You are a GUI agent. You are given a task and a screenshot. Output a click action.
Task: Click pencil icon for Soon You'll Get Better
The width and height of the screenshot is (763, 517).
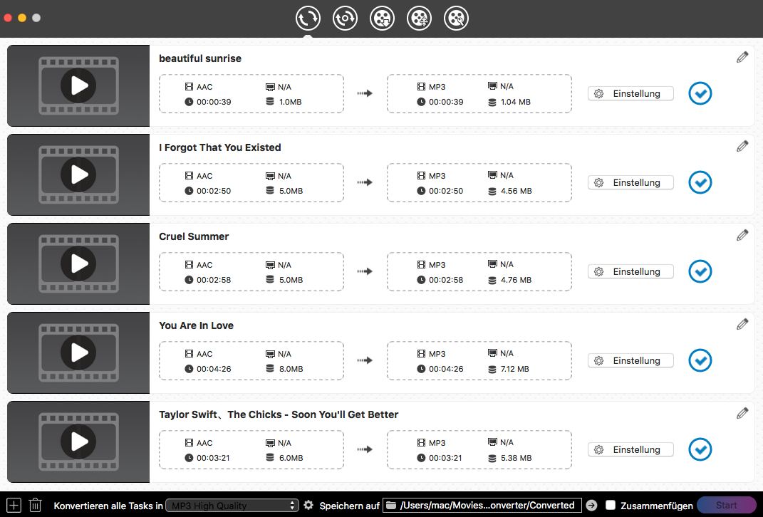click(x=742, y=414)
